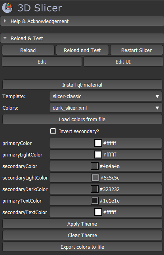This screenshot has height=255, width=164.
Task: Restart Slicer using the button
Action: tap(136, 50)
